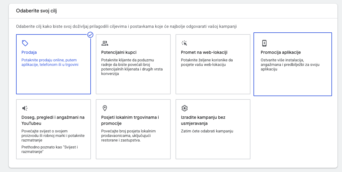The width and height of the screenshot is (342, 172).
Task: Click the 'Prethodno poznato kao' note
Action: point(50,149)
